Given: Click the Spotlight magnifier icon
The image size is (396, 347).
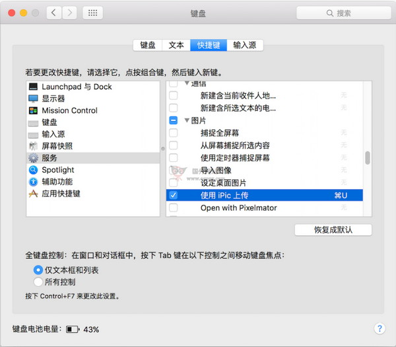Looking at the screenshot, I should [34, 170].
